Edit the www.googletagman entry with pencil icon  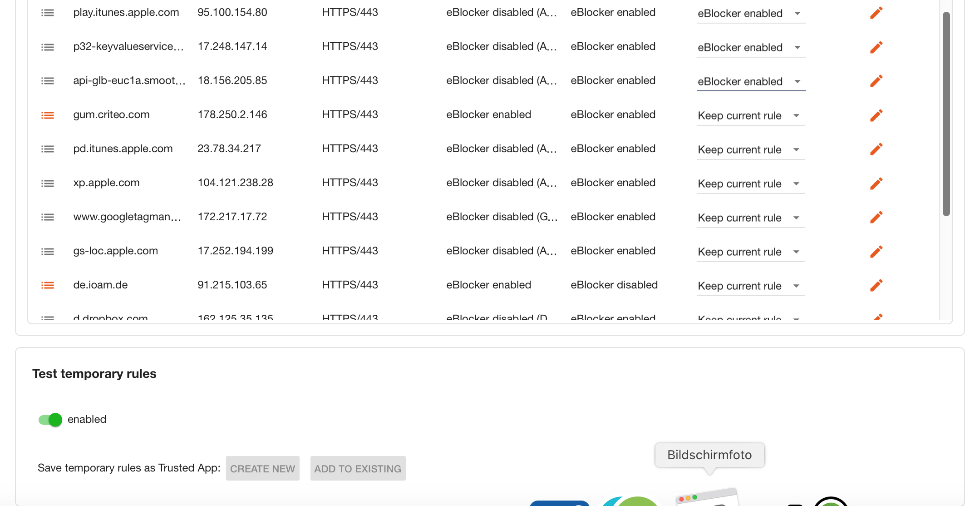876,217
